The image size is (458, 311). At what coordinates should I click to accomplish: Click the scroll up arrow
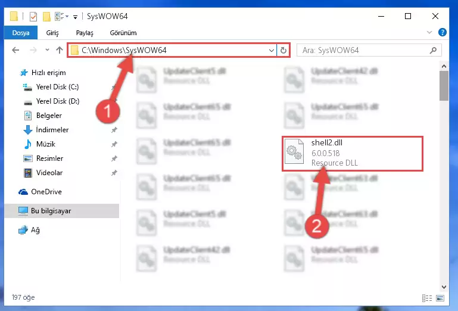click(x=444, y=66)
